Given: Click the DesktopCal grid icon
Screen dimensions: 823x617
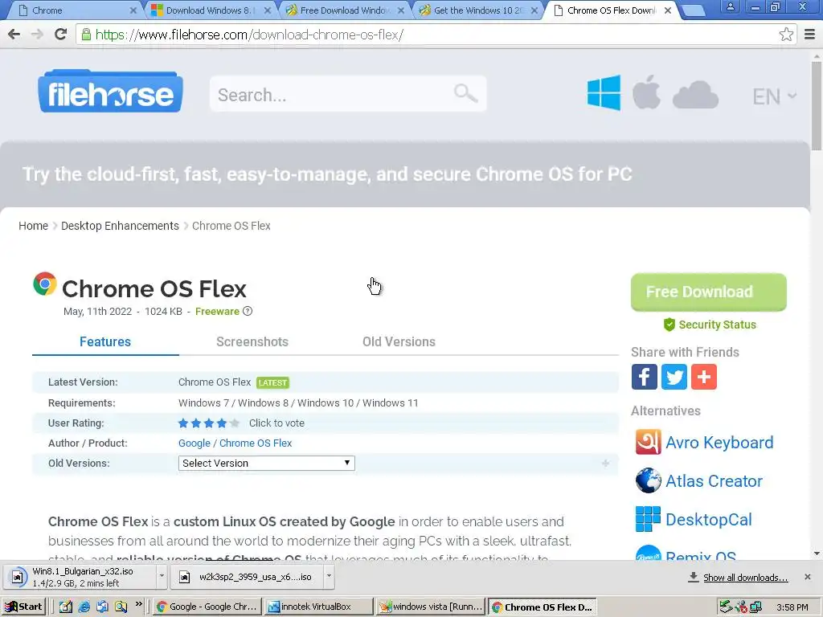Looking at the screenshot, I should pos(649,520).
